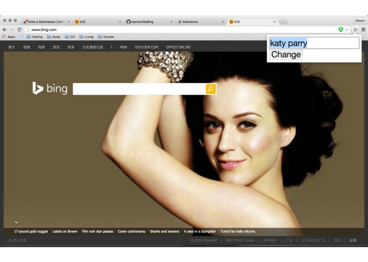Open the search history item in Bing header

click(x=93, y=47)
